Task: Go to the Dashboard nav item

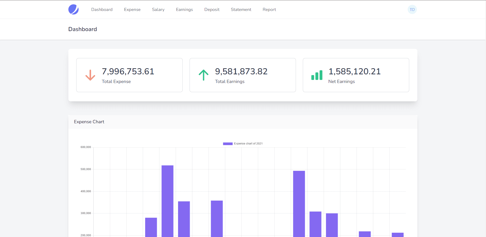Action: tap(102, 10)
